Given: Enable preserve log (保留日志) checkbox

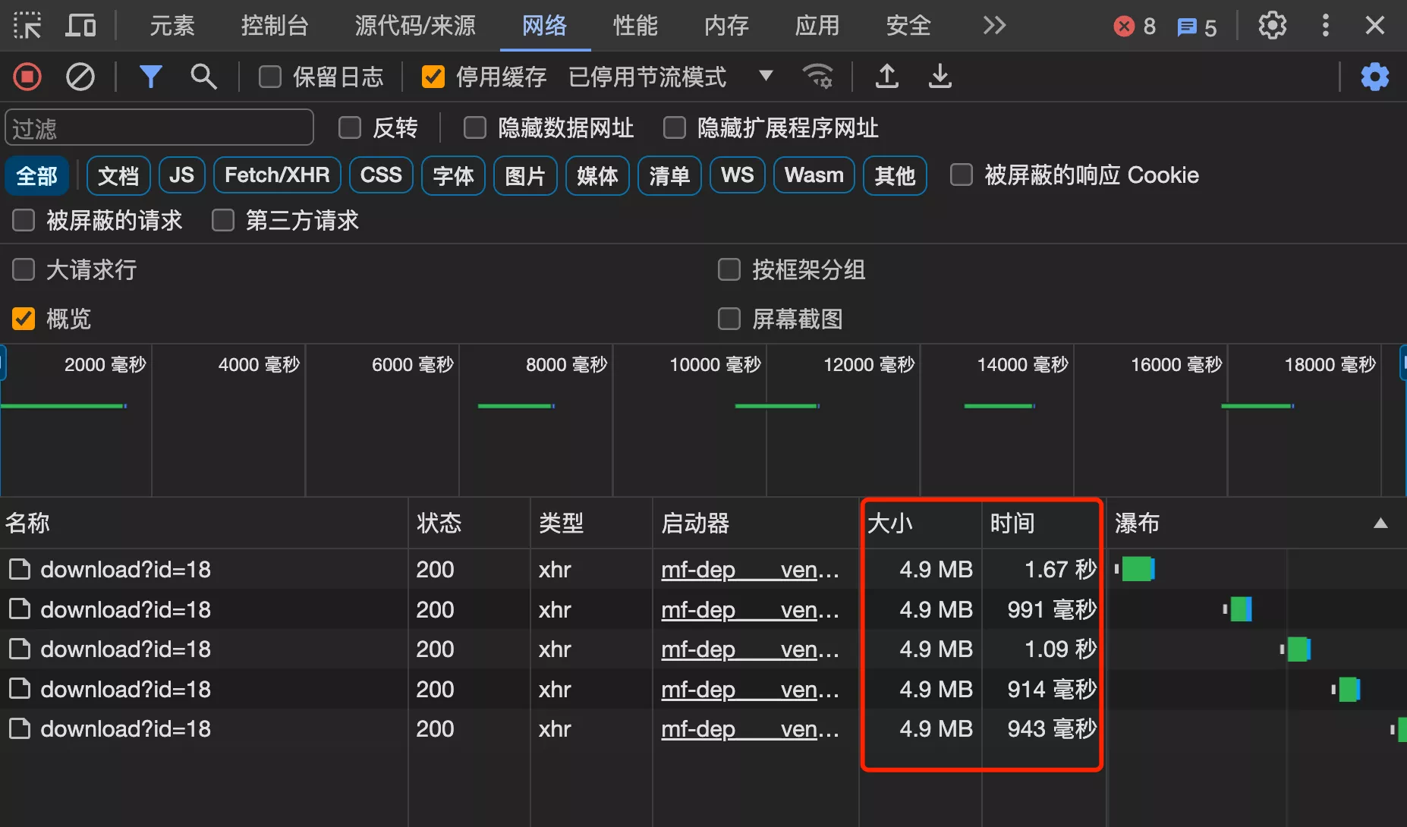Looking at the screenshot, I should (269, 77).
